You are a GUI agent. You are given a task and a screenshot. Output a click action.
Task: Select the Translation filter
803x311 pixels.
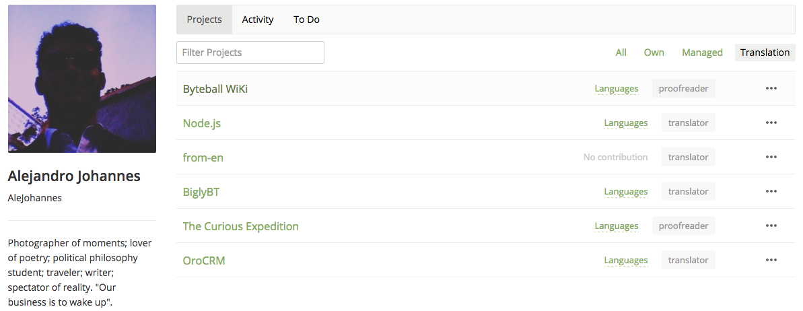coord(765,53)
